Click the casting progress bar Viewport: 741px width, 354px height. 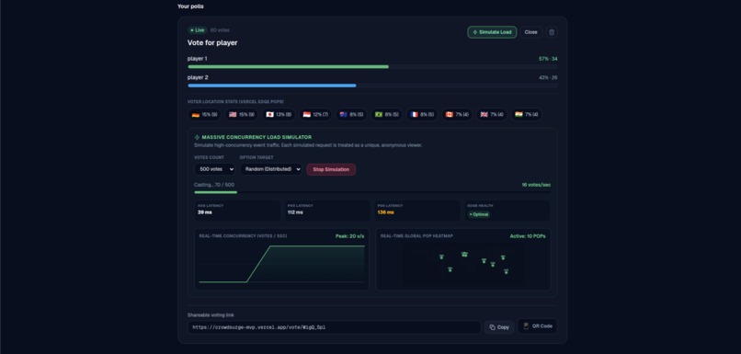tap(372, 192)
